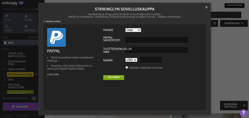Delete the highlighted Yksinkertainen blogi section
249x118 pixels.
(36, 74)
